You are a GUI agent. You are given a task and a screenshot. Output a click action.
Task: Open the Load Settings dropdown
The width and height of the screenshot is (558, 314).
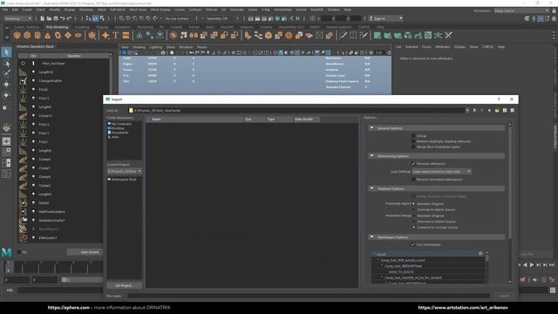(442, 172)
